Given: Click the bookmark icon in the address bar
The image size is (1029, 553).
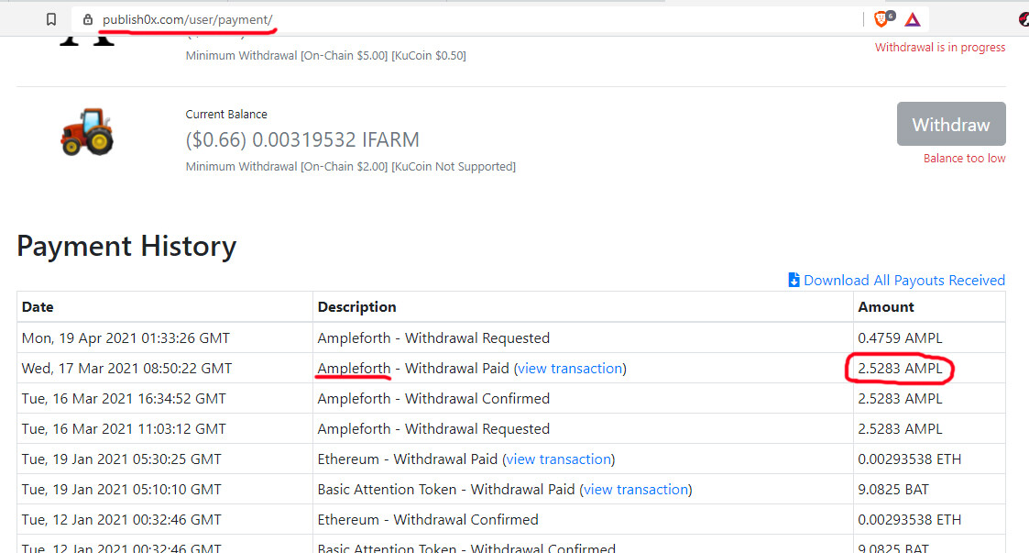Looking at the screenshot, I should tap(51, 19).
